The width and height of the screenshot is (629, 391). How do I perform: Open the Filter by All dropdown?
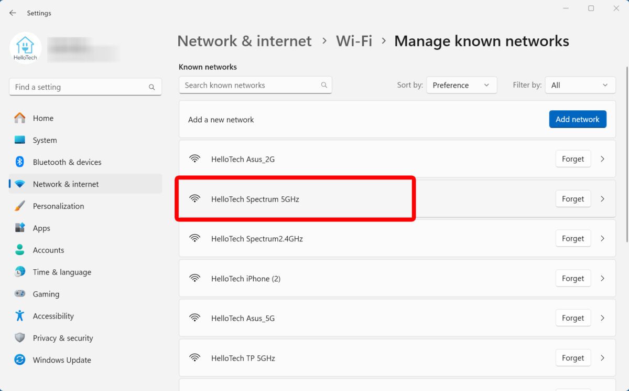click(x=580, y=85)
